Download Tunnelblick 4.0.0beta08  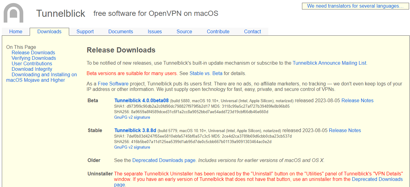point(141,100)
